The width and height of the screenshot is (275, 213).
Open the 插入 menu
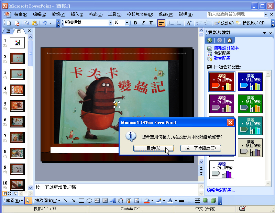coord(77,14)
